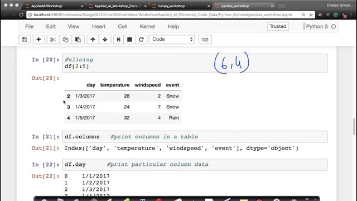Open the browser zoom magnifier icon
This screenshot has width=357, height=201.
coord(303,15)
